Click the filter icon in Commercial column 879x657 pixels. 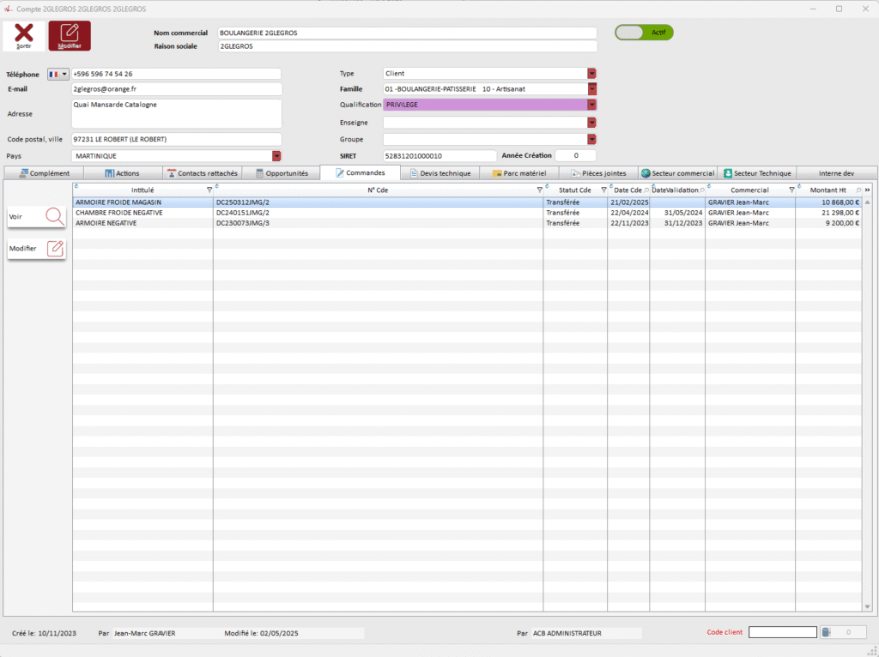tap(791, 190)
